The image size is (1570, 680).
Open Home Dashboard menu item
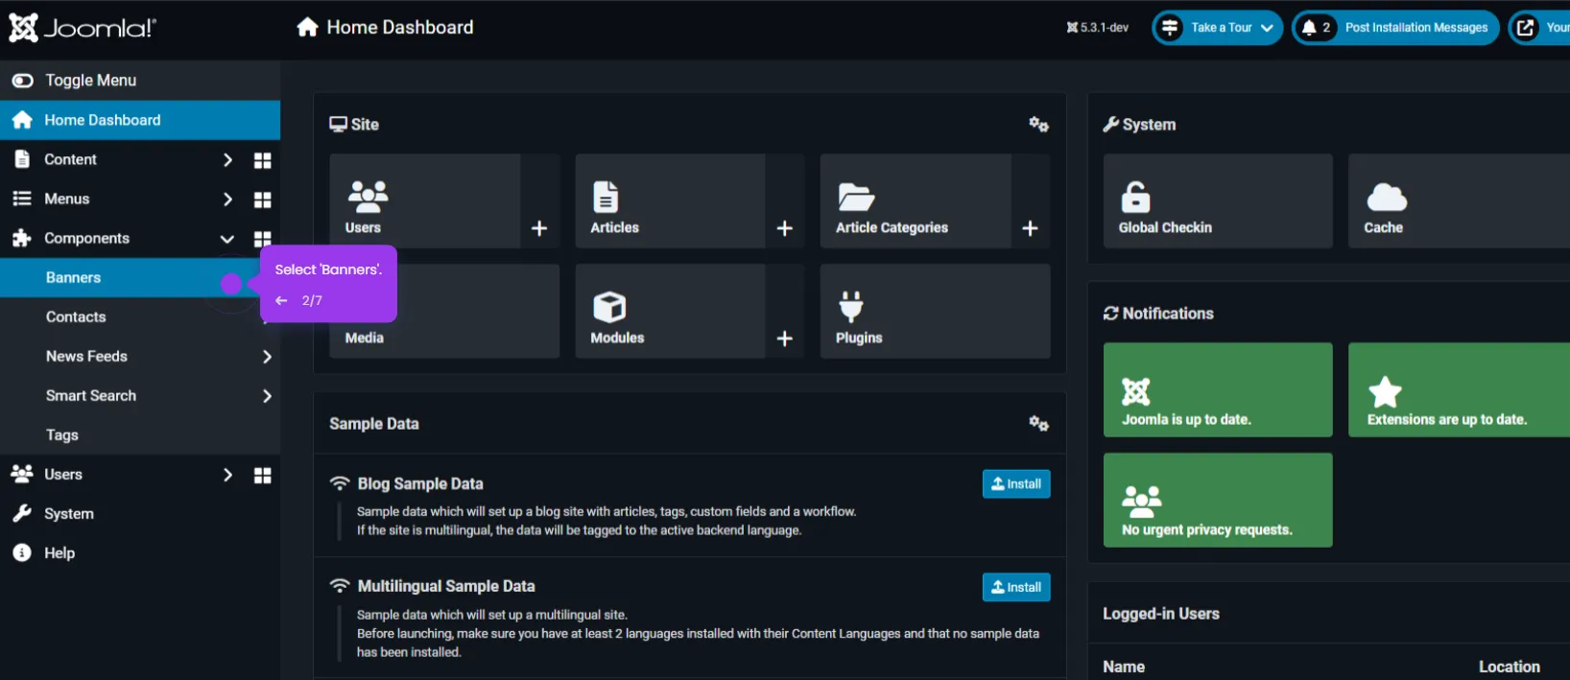pos(140,120)
